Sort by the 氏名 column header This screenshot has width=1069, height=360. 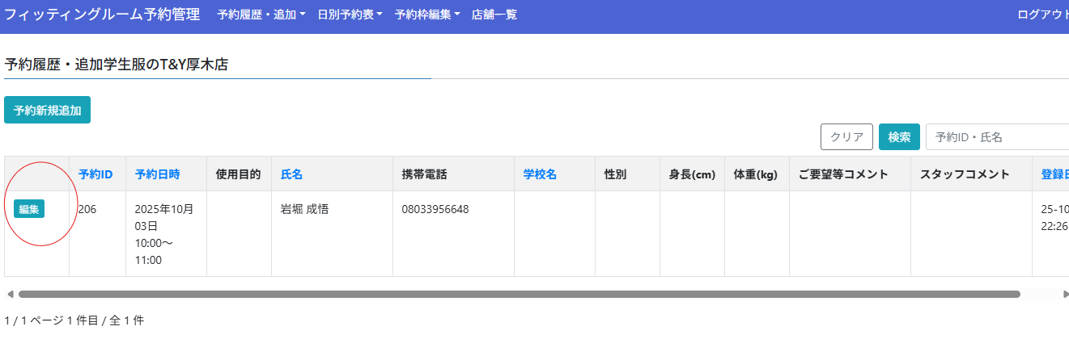[291, 174]
